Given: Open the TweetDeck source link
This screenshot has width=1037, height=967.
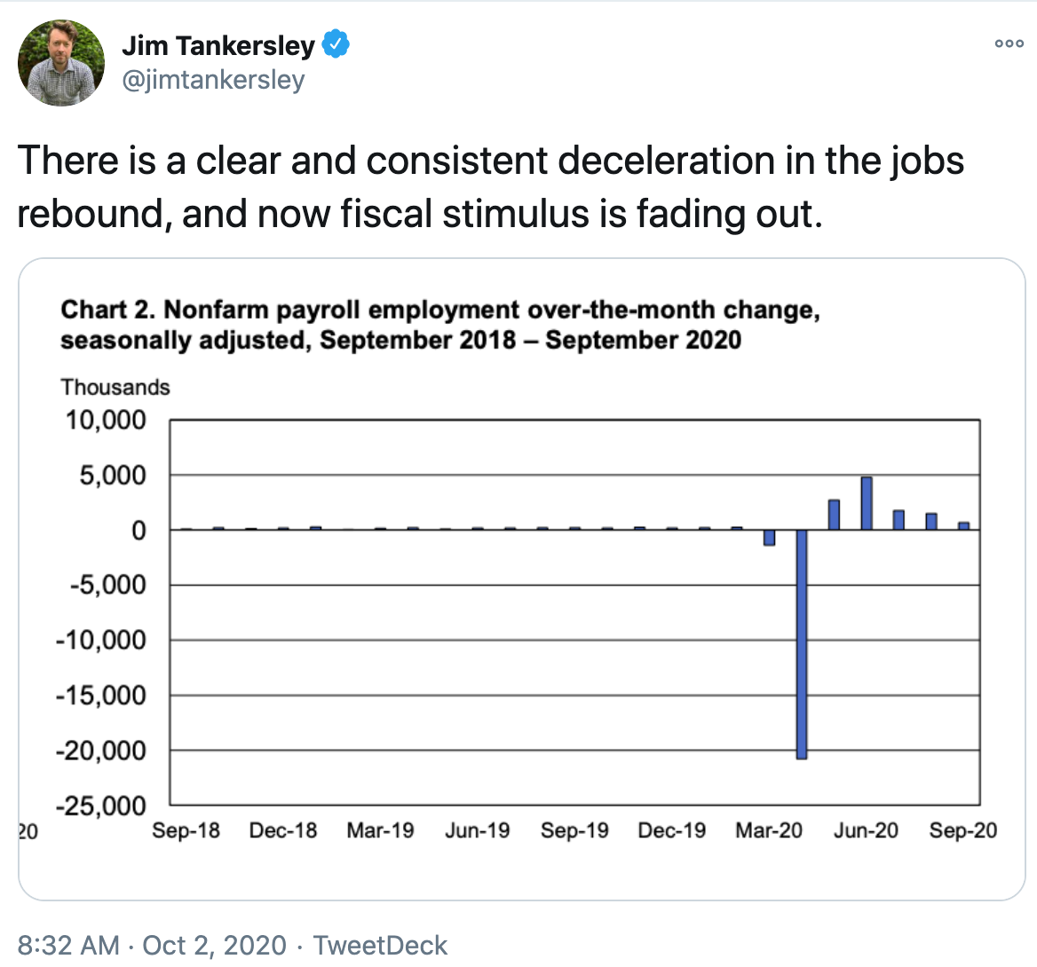Looking at the screenshot, I should pos(380,945).
